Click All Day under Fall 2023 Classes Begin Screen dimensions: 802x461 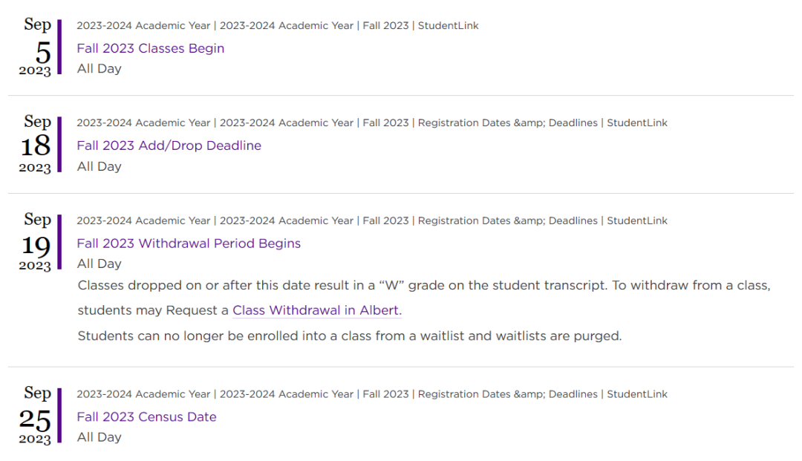(x=100, y=69)
